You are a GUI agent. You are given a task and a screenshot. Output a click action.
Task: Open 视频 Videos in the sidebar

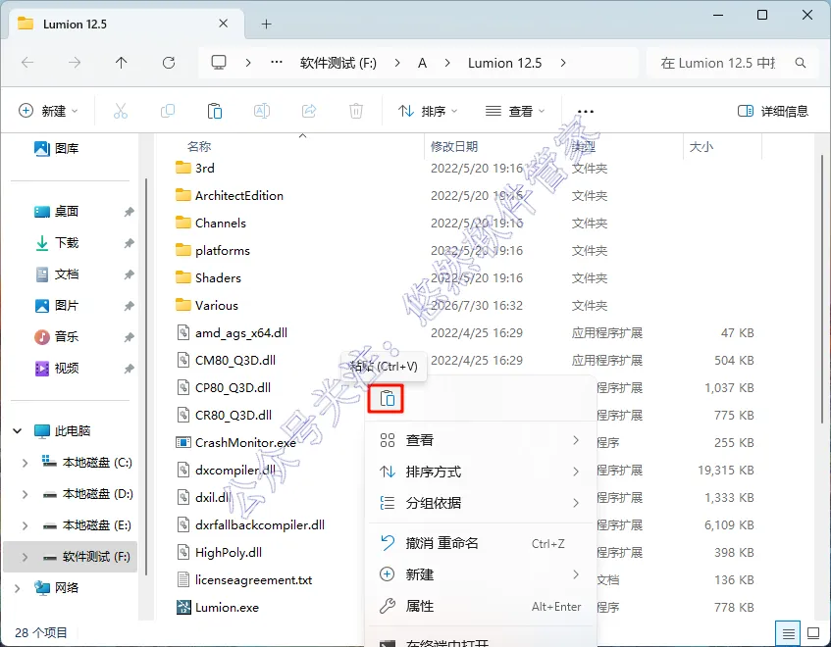pyautogui.click(x=57, y=368)
